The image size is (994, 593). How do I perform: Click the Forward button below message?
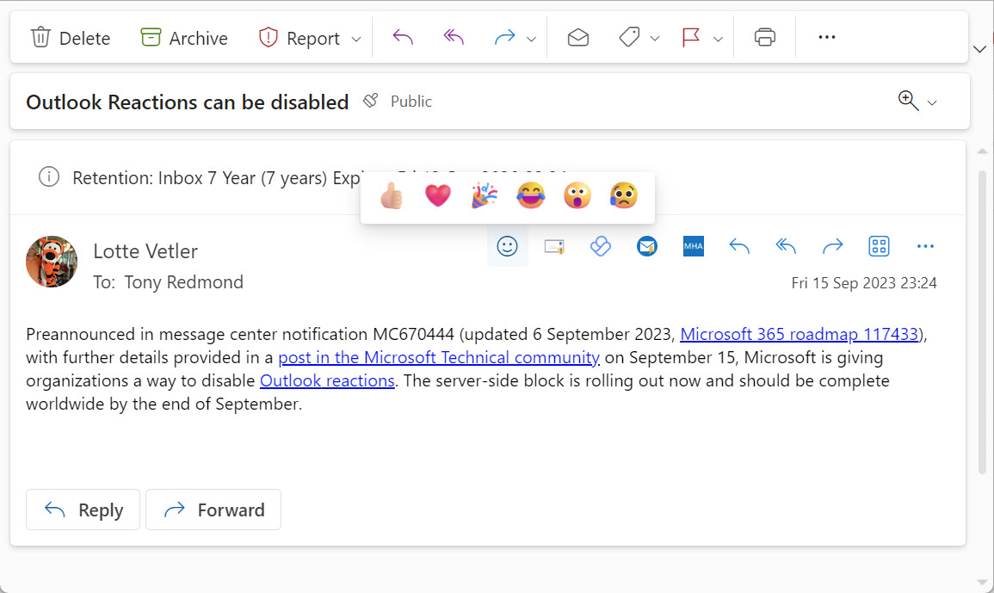coord(213,510)
